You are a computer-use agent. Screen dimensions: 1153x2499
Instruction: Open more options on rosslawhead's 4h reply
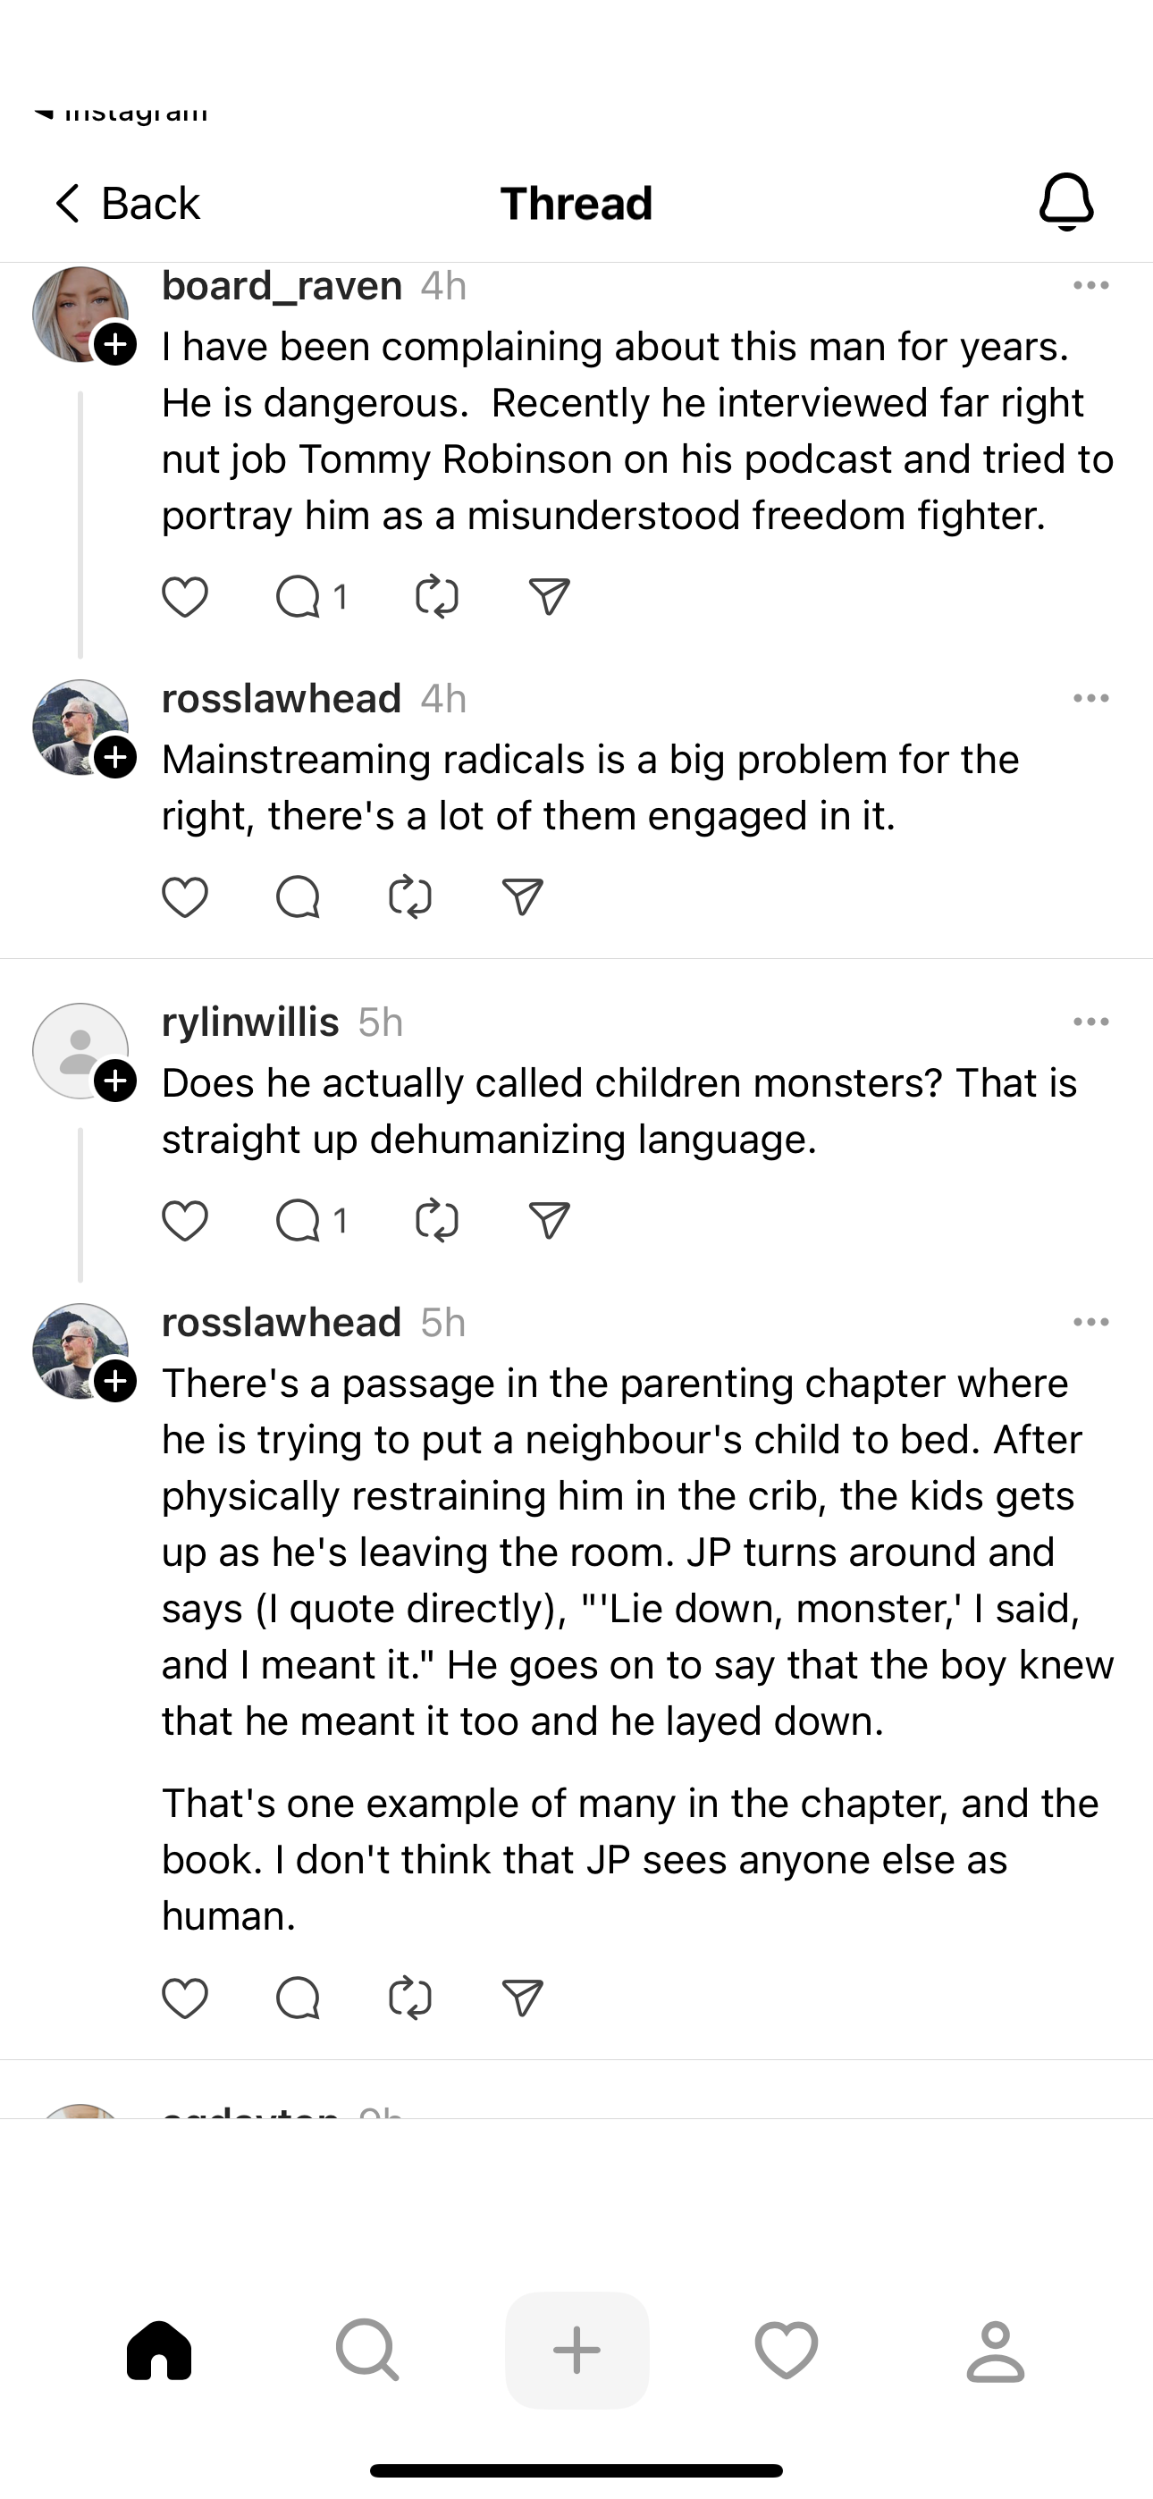(1091, 698)
